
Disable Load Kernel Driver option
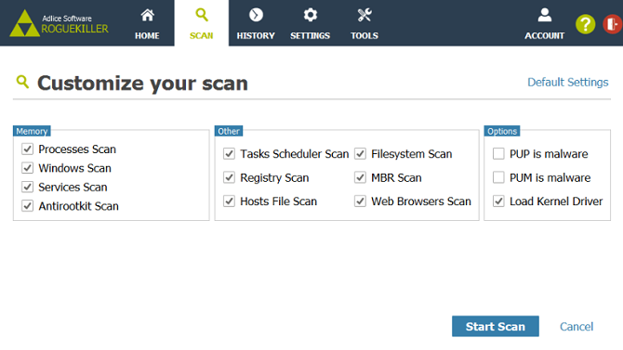[498, 201]
